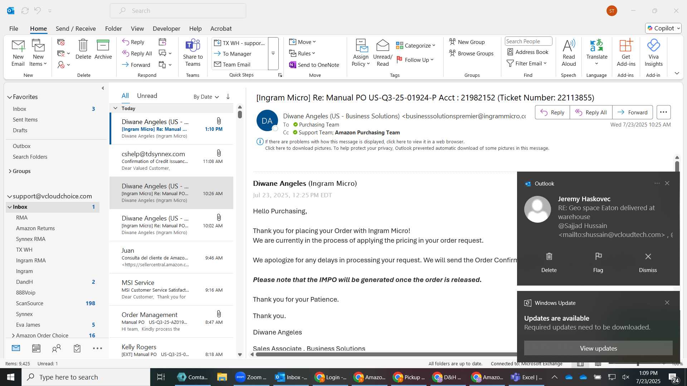This screenshot has width=687, height=386.
Task: Click Forward in the reading pane
Action: coord(633,112)
